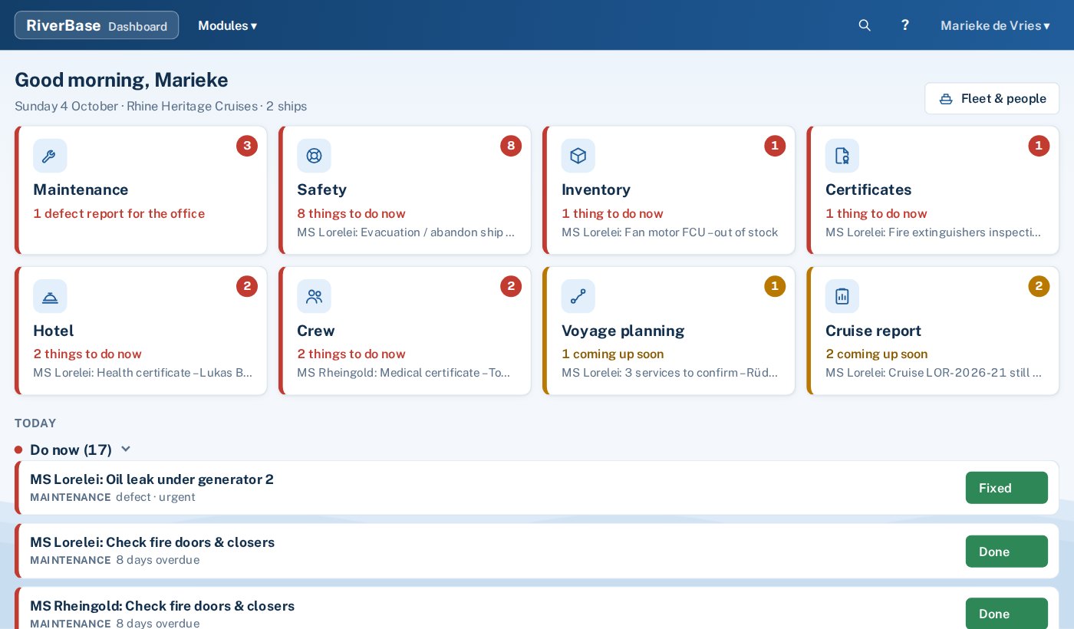
Task: Click the Crew people icon
Action: (314, 296)
